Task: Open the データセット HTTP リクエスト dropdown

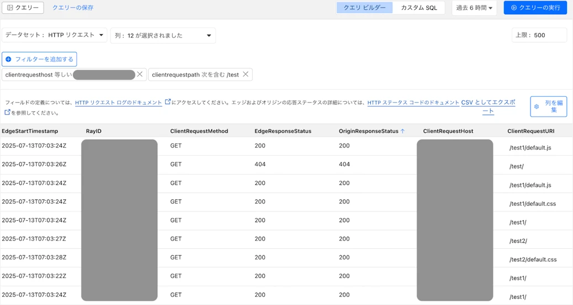Action: [x=54, y=35]
